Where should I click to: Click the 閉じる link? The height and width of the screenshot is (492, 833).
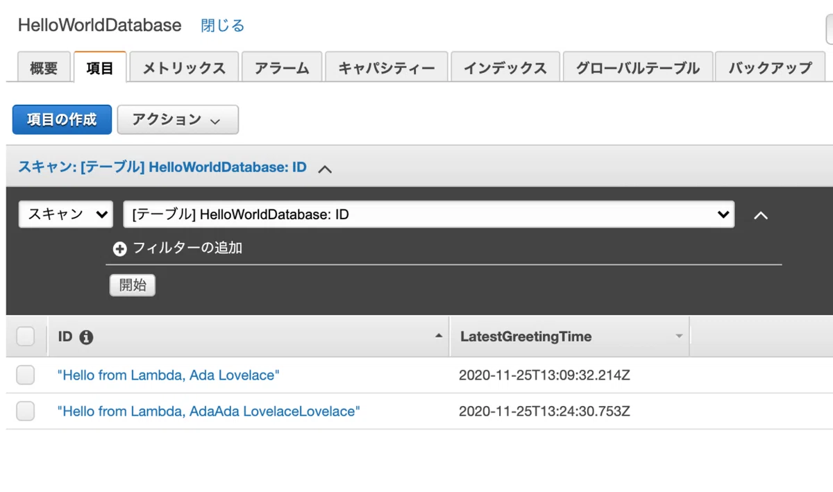coord(222,26)
